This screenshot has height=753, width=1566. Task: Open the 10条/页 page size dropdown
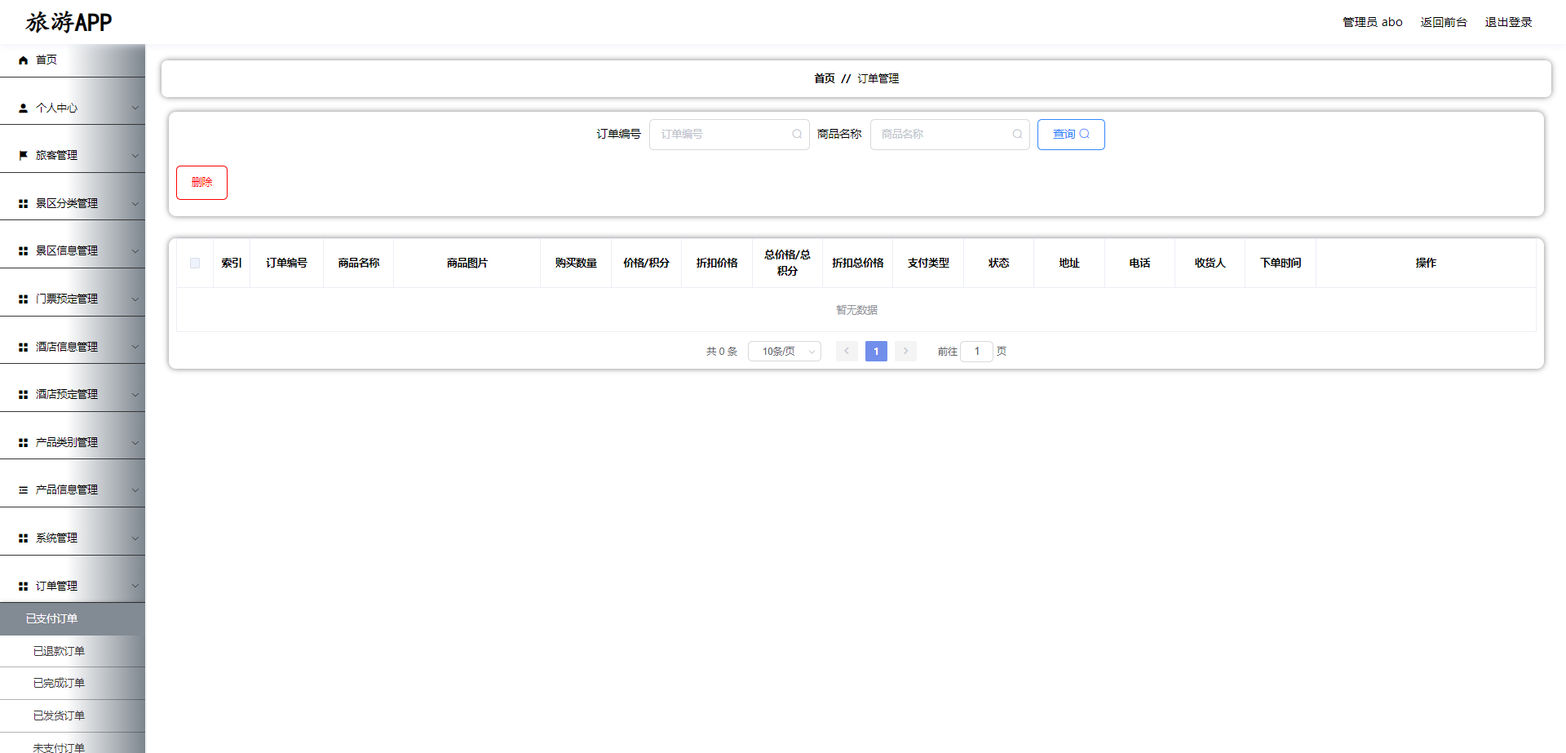pos(784,351)
